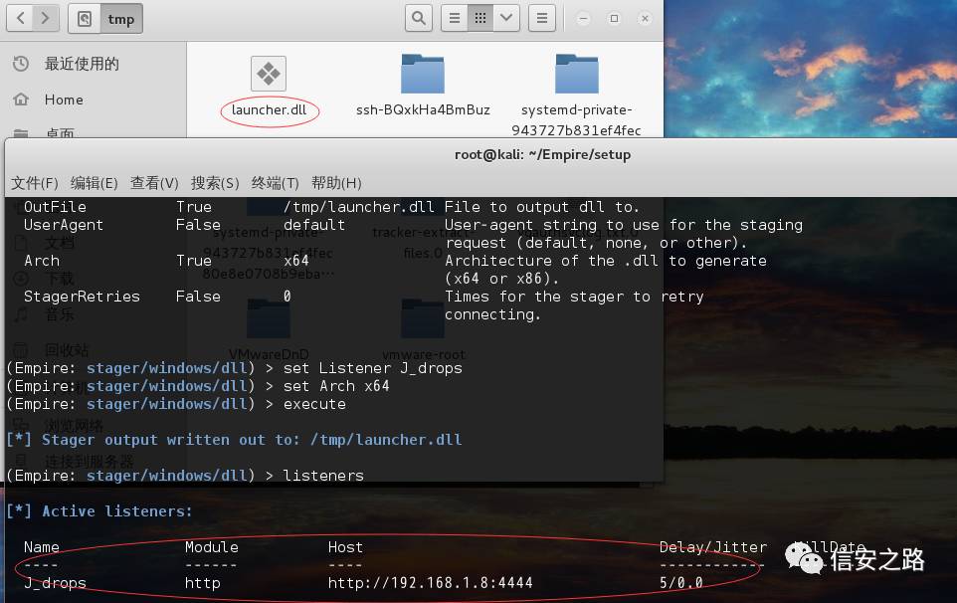Click the UserAgent option name

coord(64,225)
